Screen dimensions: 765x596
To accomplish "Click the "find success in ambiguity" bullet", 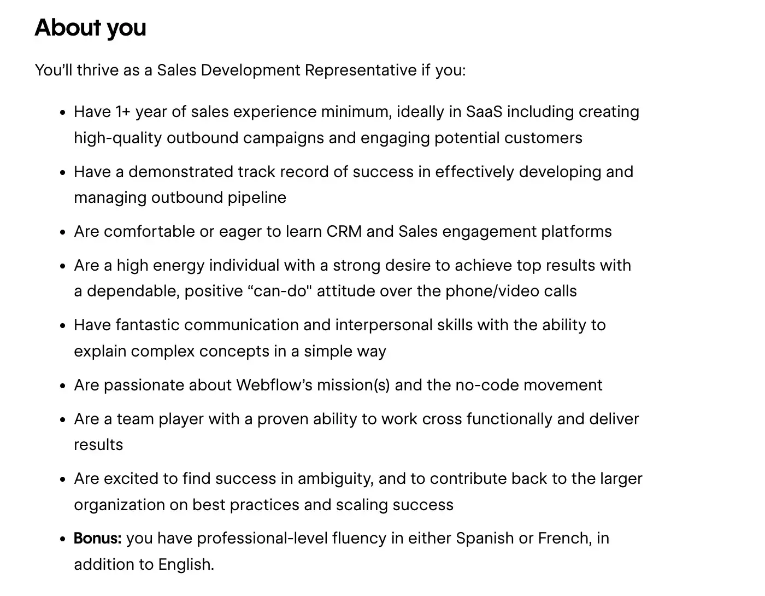I will click(x=358, y=479).
